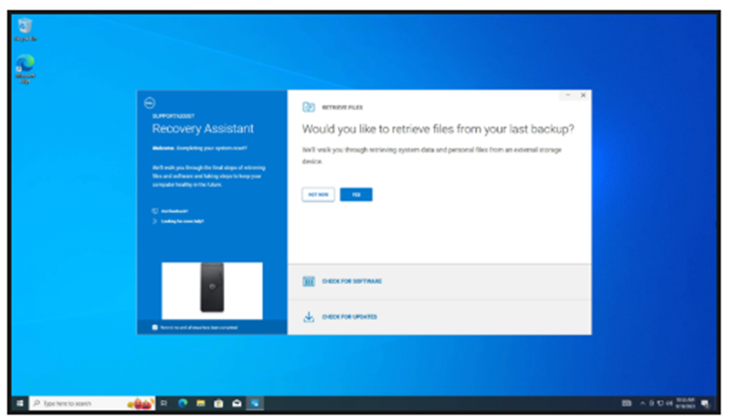Open the notification center icon
This screenshot has height=419, width=748.
click(x=705, y=403)
